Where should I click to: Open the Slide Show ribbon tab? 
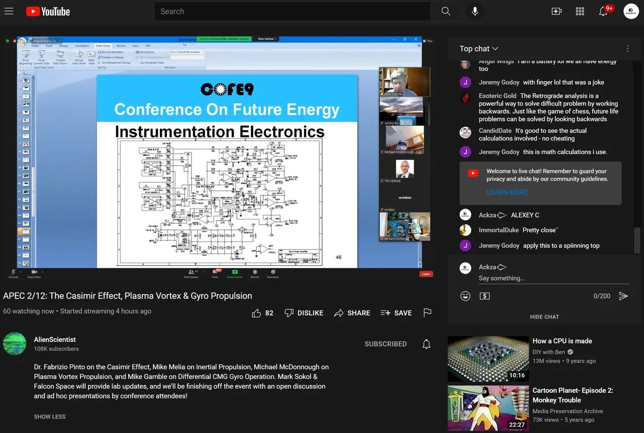103,46
